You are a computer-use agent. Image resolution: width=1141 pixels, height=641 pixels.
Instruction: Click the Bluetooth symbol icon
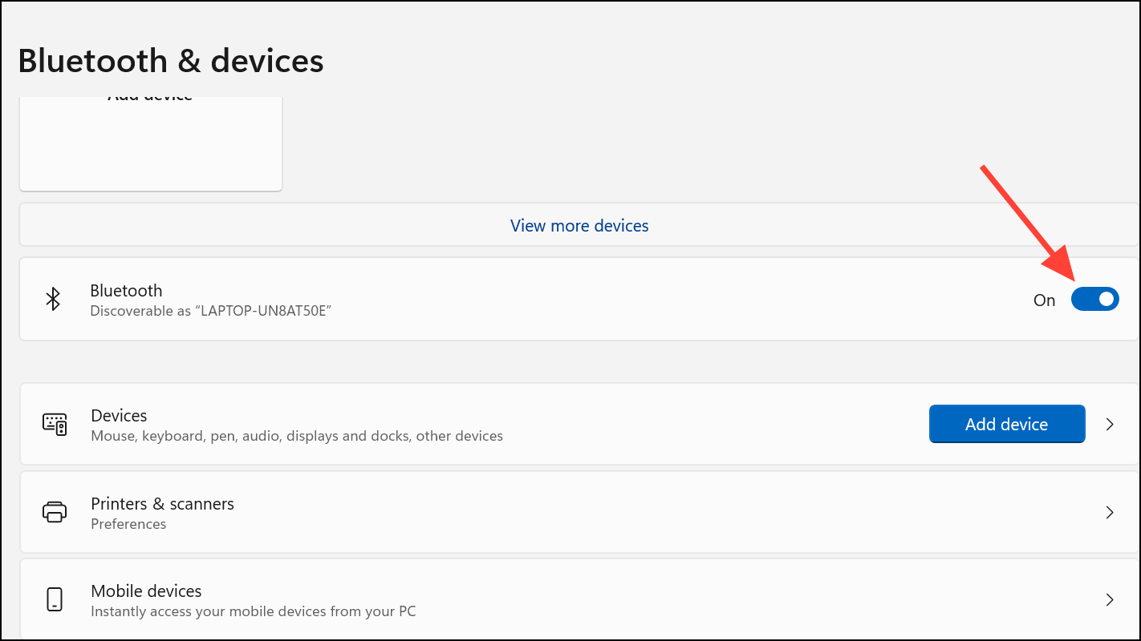coord(53,300)
